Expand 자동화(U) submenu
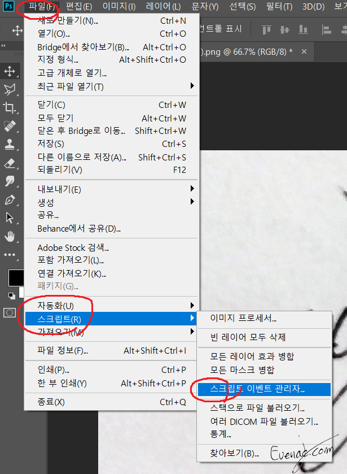The width and height of the screenshot is (347, 474). (112, 306)
